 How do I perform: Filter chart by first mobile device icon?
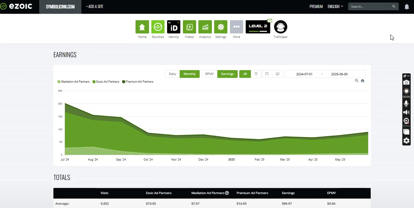[256, 74]
